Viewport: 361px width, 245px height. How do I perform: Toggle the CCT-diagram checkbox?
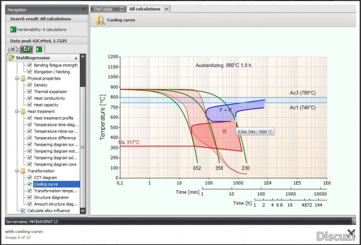pyautogui.click(x=30, y=178)
